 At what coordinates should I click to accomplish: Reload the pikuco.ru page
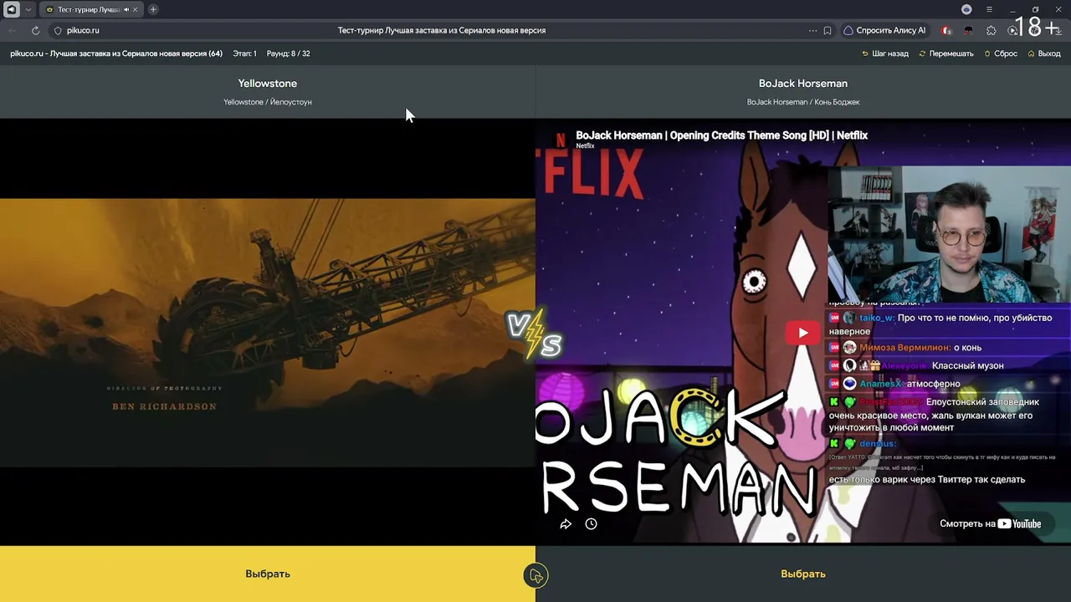click(x=35, y=30)
